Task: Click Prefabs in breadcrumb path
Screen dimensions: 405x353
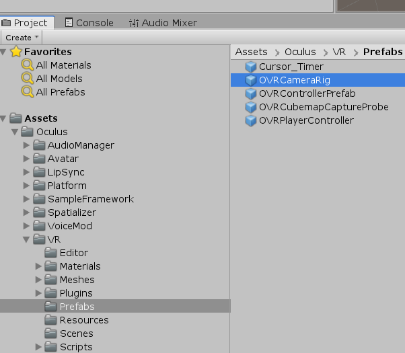Action: tap(383, 52)
